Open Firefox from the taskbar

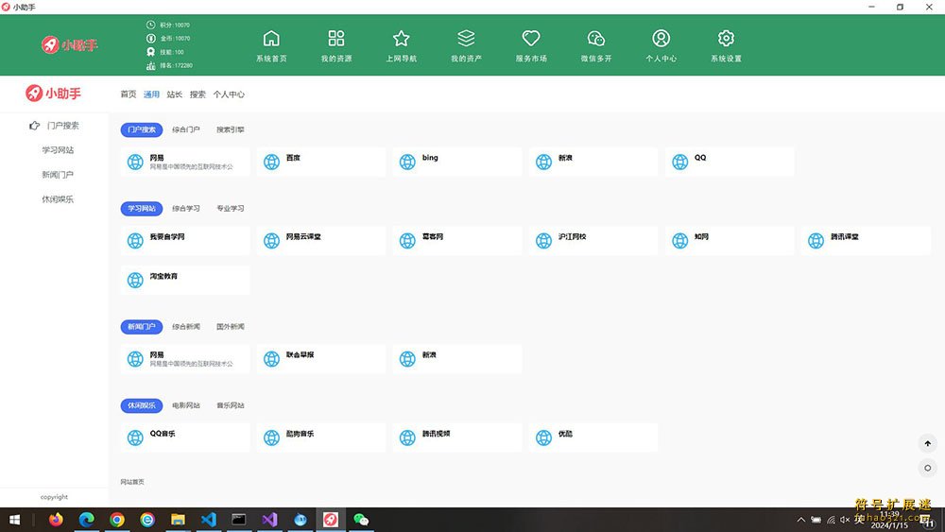click(x=56, y=520)
